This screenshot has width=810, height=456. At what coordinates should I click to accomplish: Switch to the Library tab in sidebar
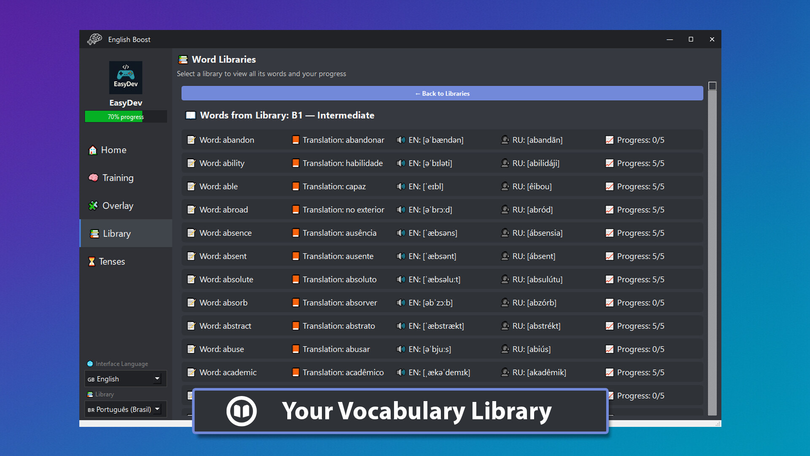116,233
